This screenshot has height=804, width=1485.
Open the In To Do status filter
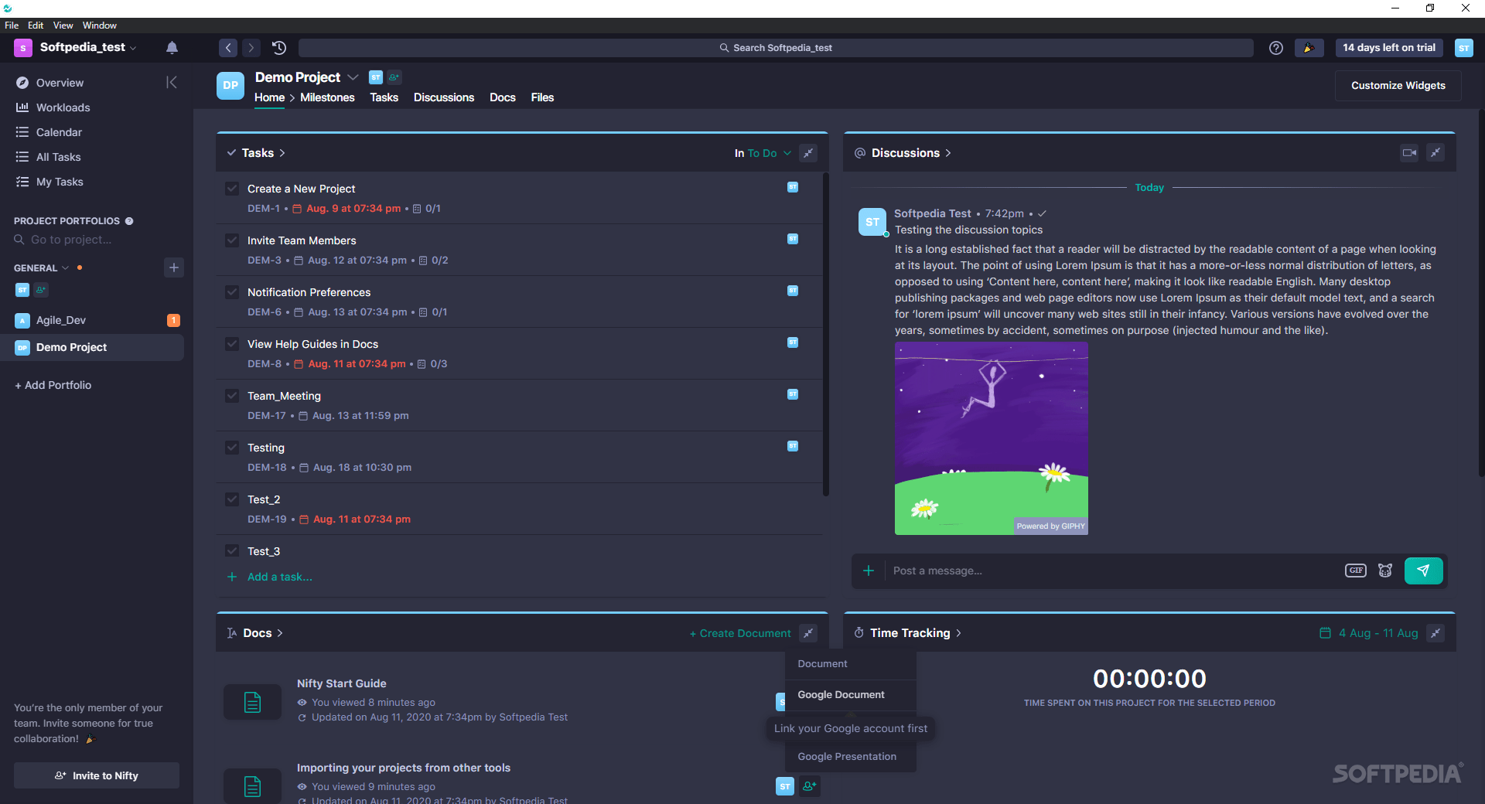[763, 153]
